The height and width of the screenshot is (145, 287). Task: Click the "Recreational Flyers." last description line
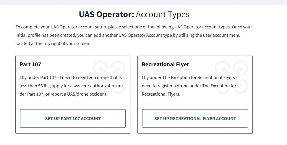[x=161, y=94]
